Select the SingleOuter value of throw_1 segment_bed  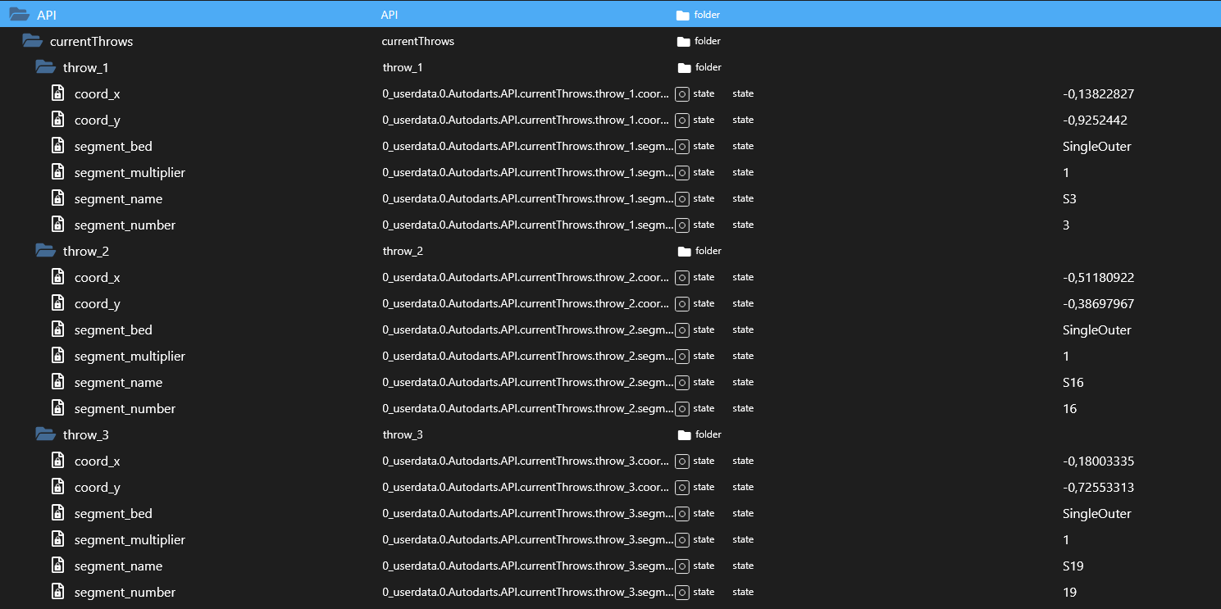pos(1096,146)
